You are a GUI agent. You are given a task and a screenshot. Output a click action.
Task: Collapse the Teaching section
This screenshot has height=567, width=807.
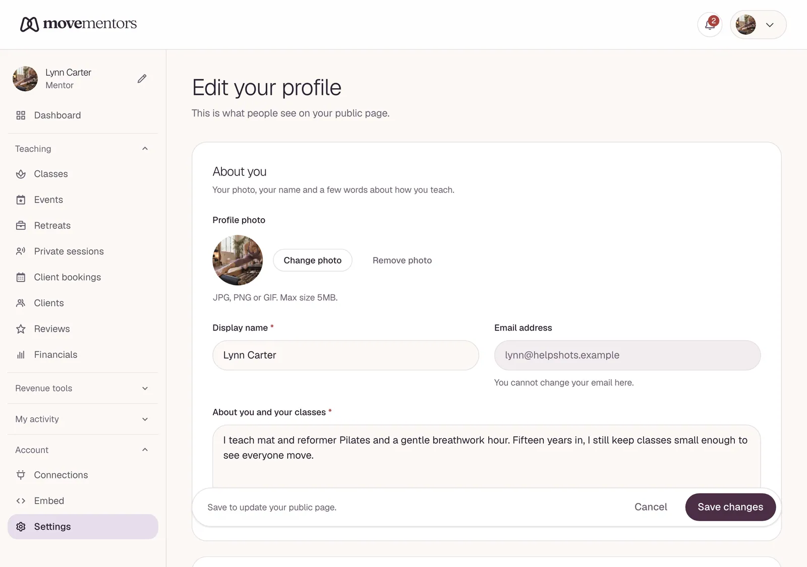click(x=83, y=149)
